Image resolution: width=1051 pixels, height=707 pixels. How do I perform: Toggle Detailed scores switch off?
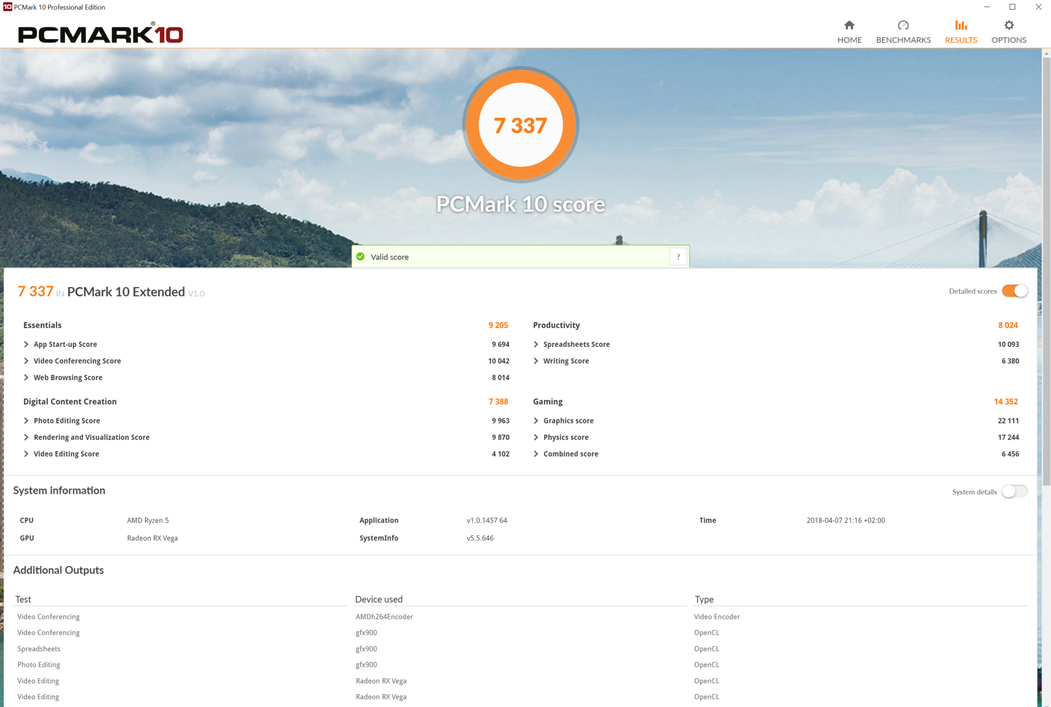coord(1014,291)
